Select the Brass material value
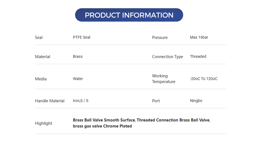This screenshot has width=258, height=145. click(78, 56)
